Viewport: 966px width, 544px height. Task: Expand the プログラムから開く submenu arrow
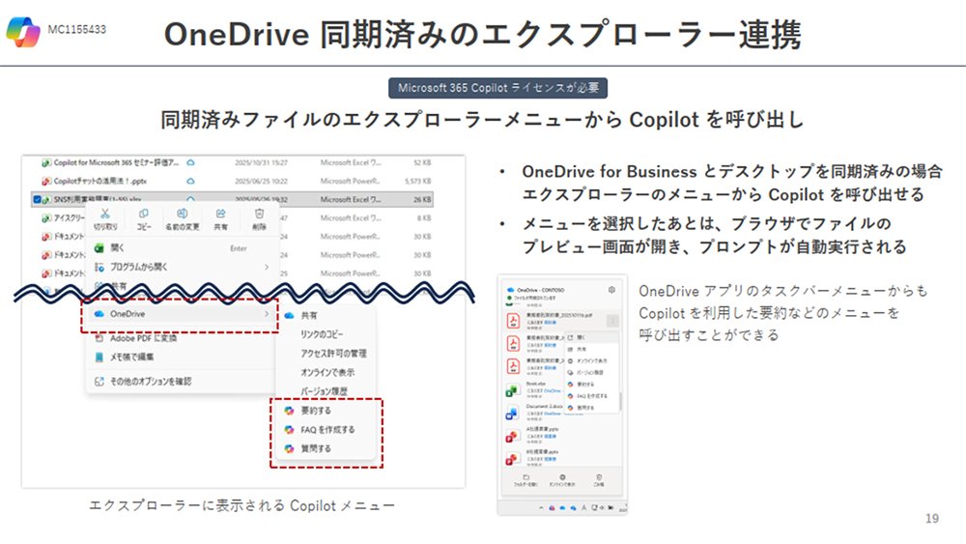point(267,267)
